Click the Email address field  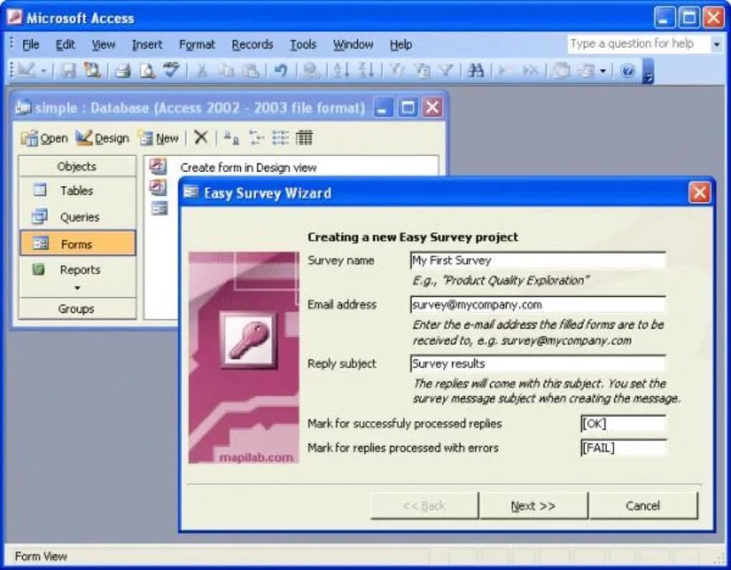click(x=538, y=304)
